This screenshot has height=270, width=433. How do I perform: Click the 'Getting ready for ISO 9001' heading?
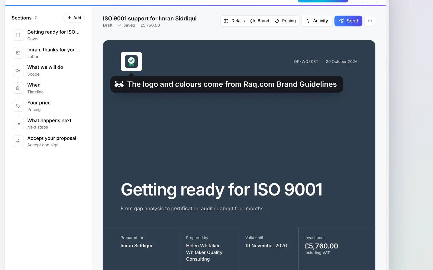click(222, 190)
